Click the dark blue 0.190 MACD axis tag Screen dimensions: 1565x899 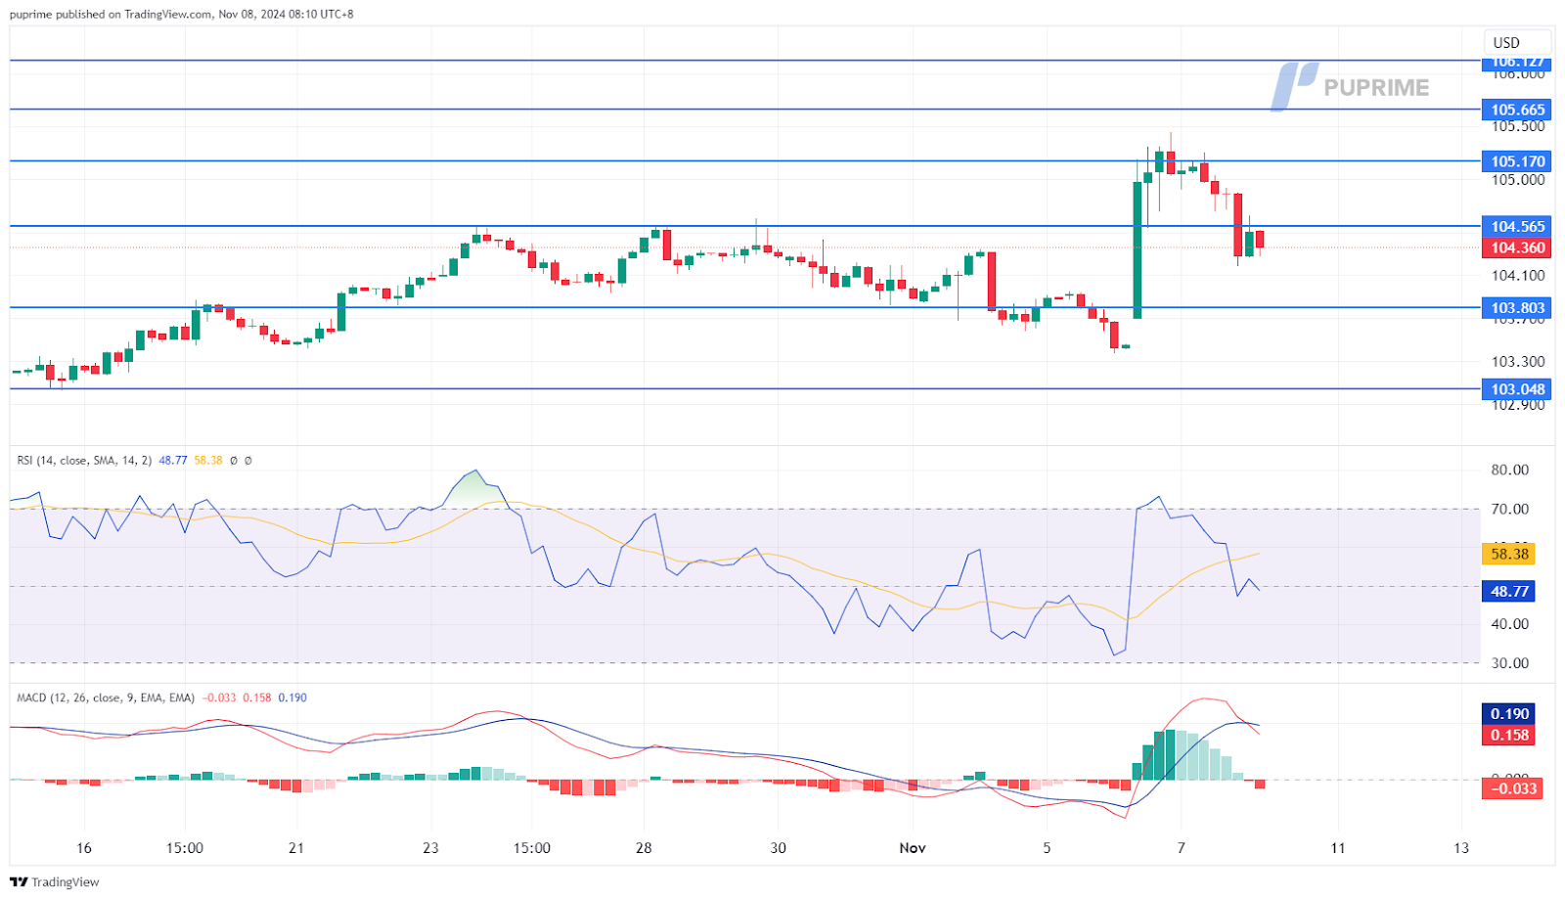[1509, 714]
